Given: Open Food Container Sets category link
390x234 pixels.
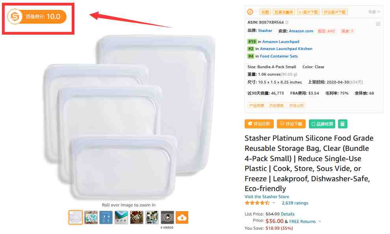Looking at the screenshot, I should point(279,56).
